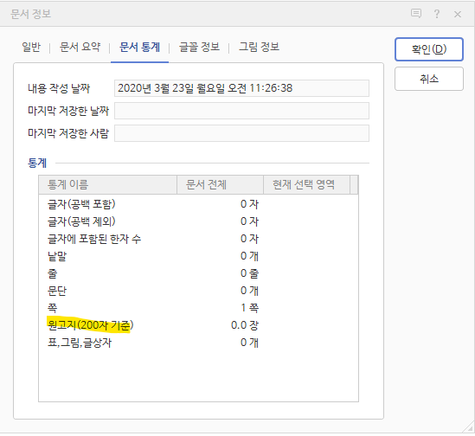The image size is (475, 436).
Task: Click the 마지막 저장한 날짜 field
Action: [241, 111]
